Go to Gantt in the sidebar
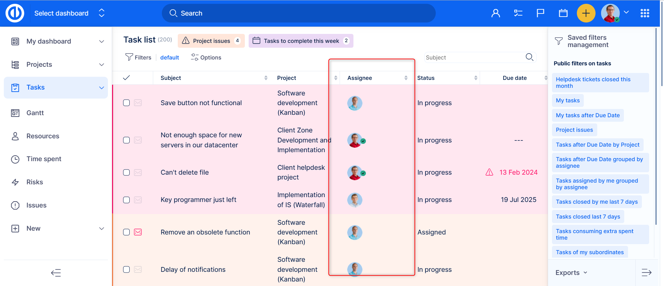The height and width of the screenshot is (286, 664). click(35, 113)
